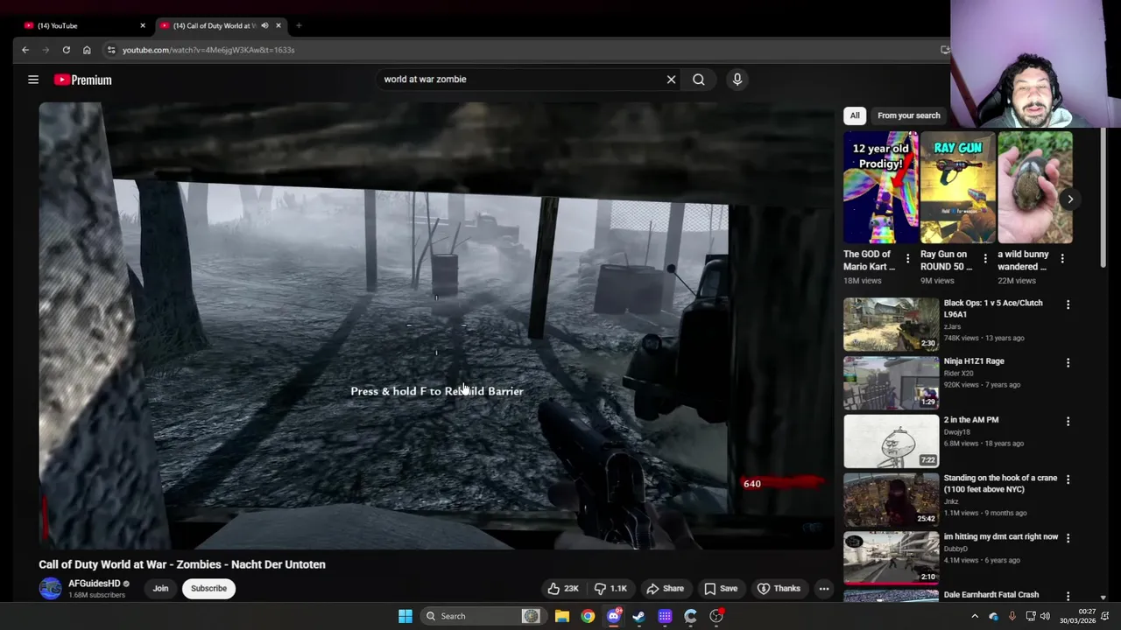
Task: Open options for GOD of Mario Kart short
Action: click(908, 259)
